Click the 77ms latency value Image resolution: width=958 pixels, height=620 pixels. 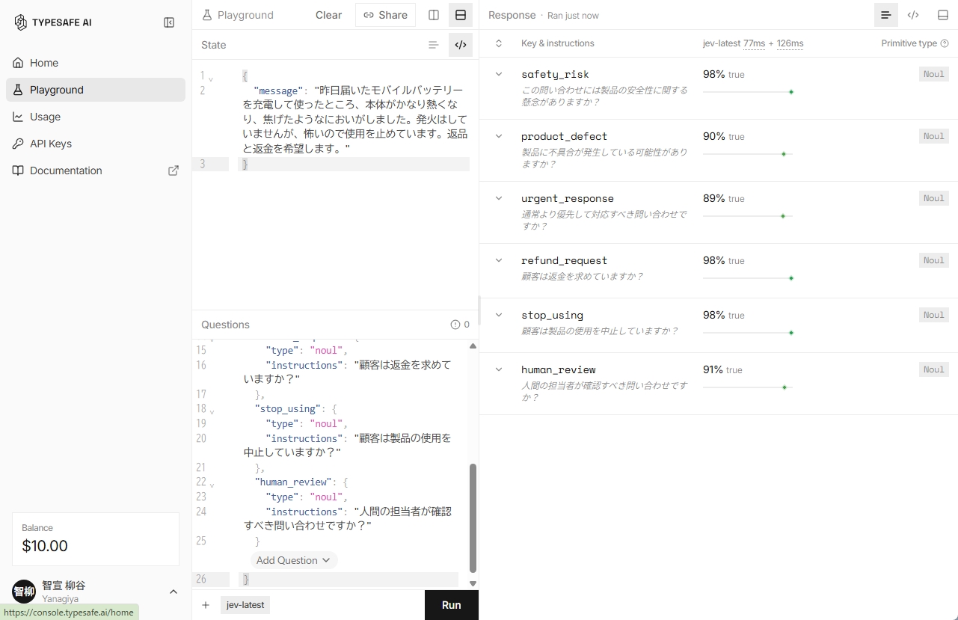[x=754, y=43]
